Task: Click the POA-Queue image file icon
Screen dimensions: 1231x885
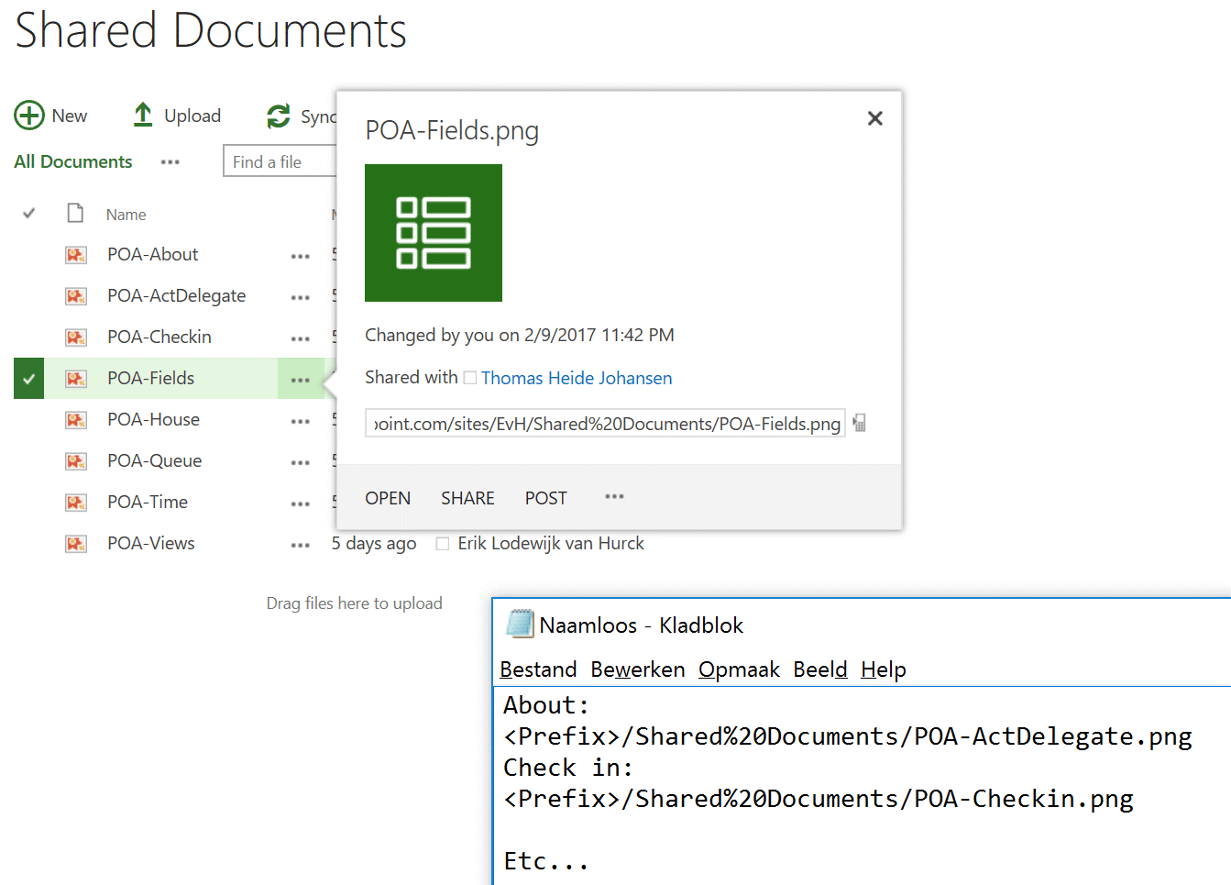Action: pos(76,461)
